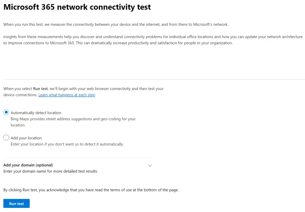Click the 'Insights from these measurements' paragraph
Viewport: 305px width, 212px height.
tap(153, 40)
